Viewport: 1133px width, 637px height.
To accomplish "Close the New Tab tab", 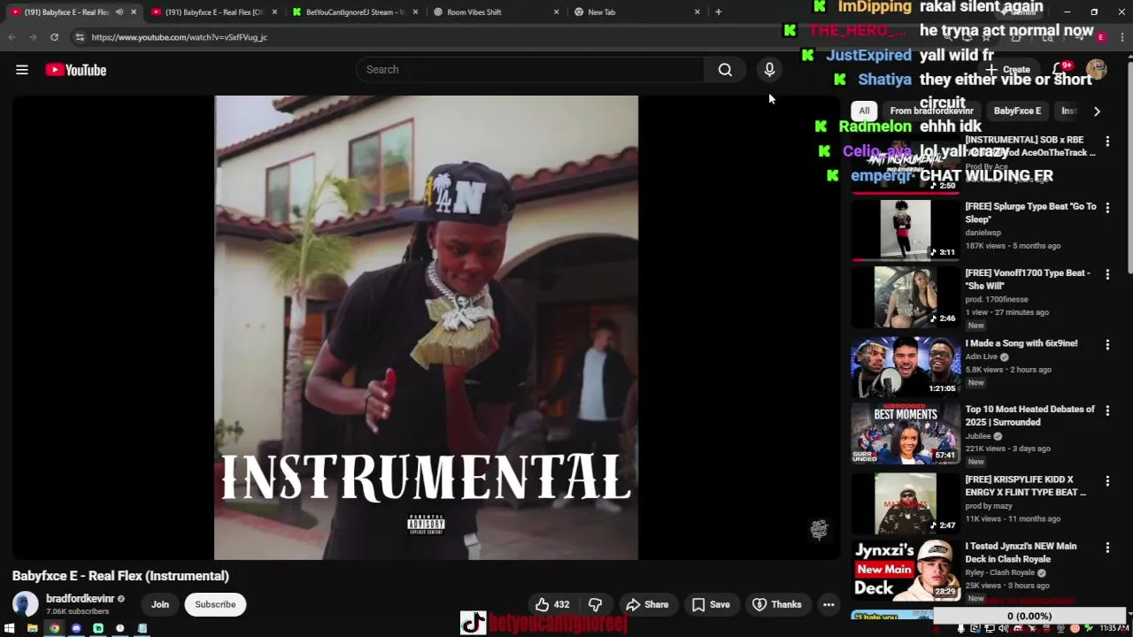I will click(x=697, y=12).
